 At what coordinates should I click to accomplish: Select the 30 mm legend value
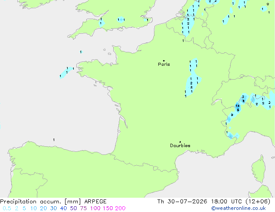click(x=53, y=209)
